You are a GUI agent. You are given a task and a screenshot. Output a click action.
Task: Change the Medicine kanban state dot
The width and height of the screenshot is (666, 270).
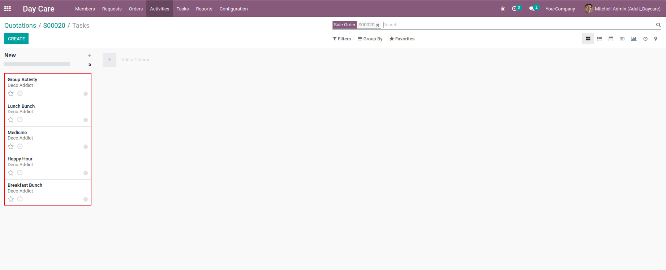click(x=86, y=147)
